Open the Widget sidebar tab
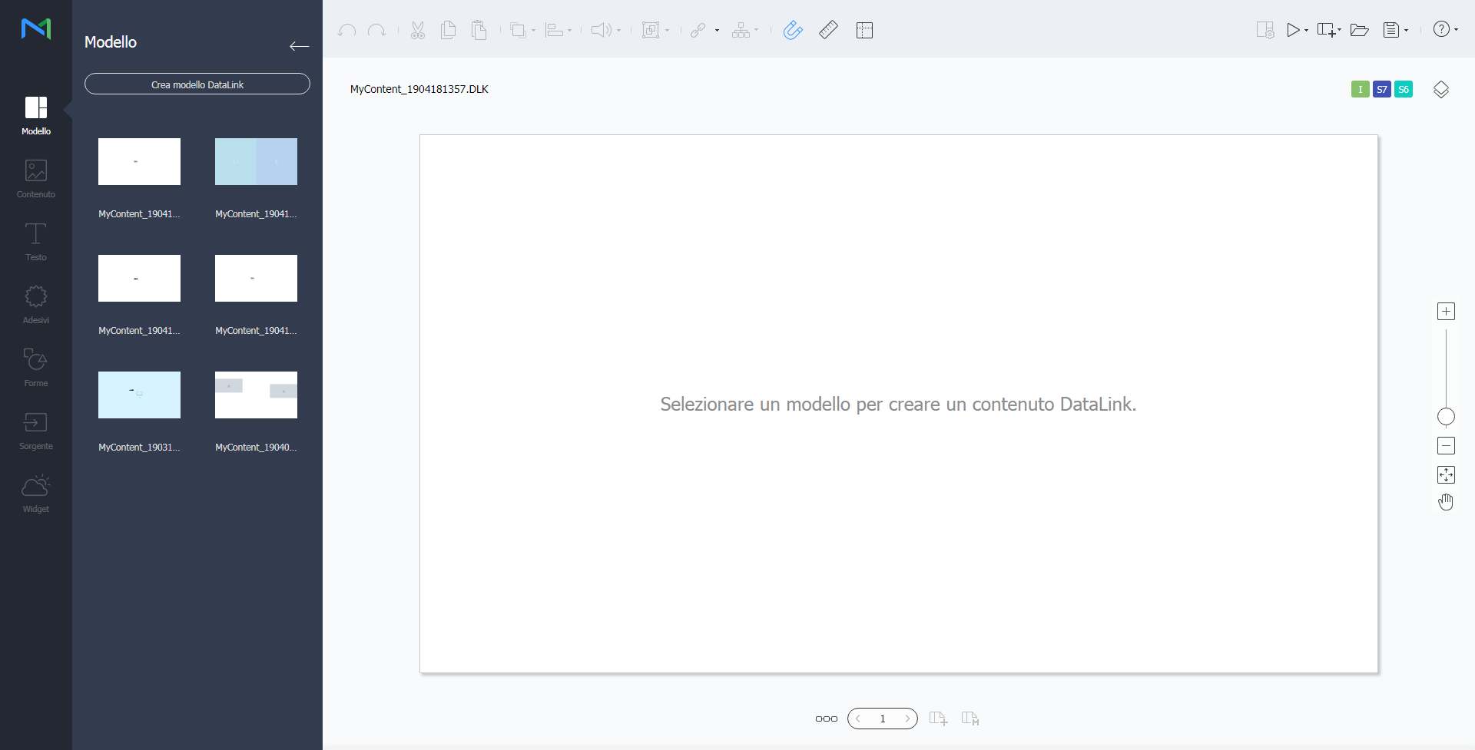This screenshot has width=1475, height=750. [x=36, y=493]
